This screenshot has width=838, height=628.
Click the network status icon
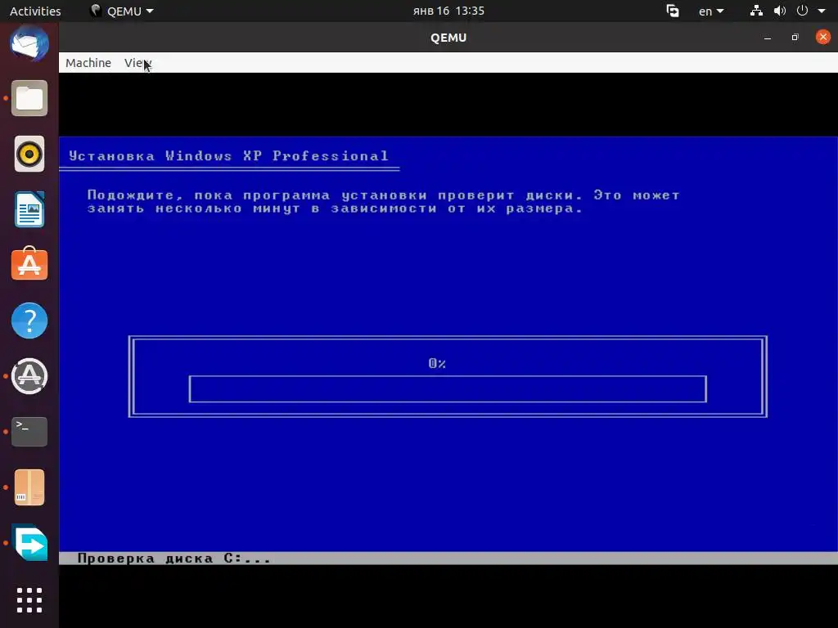click(x=756, y=11)
